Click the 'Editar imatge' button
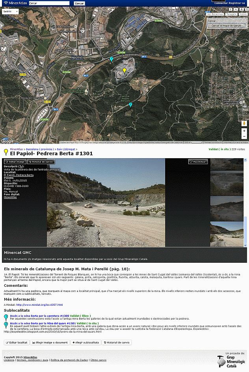The height and width of the screenshot is (372, 249). (15, 162)
